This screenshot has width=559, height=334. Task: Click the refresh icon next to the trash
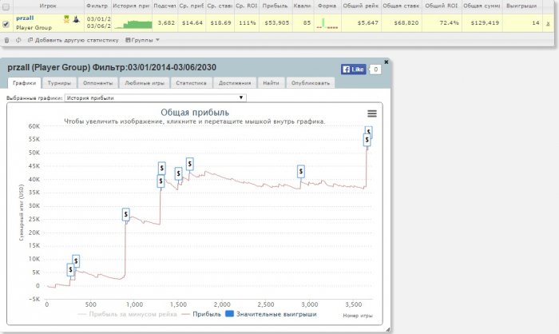point(18,40)
